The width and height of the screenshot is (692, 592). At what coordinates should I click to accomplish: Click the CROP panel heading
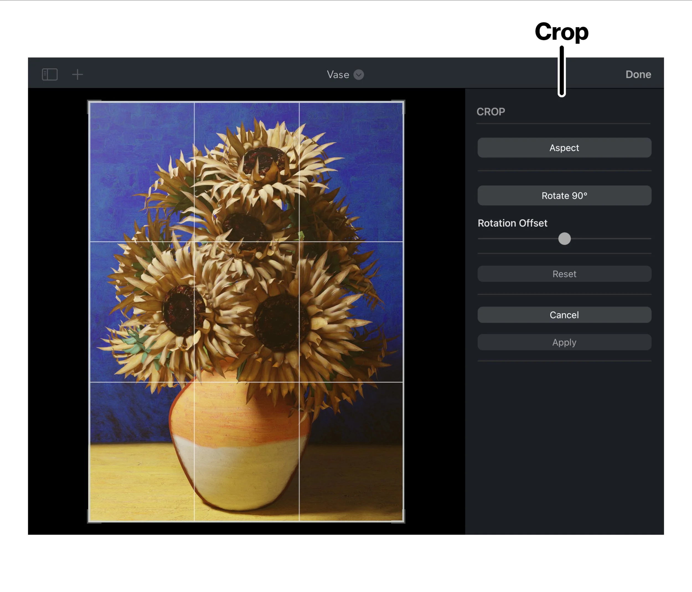pyautogui.click(x=490, y=112)
